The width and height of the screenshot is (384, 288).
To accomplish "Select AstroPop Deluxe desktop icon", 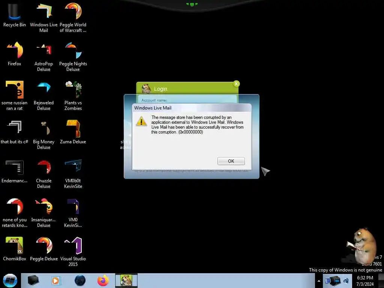I will coord(43,57).
